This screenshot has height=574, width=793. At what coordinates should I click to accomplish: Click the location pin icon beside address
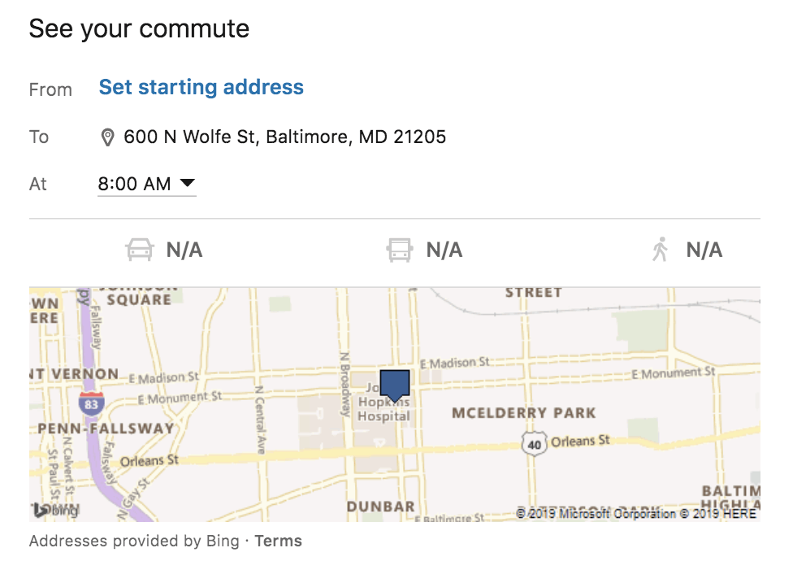pyautogui.click(x=107, y=137)
